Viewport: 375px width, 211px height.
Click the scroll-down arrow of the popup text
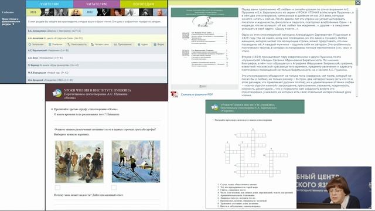point(357,96)
